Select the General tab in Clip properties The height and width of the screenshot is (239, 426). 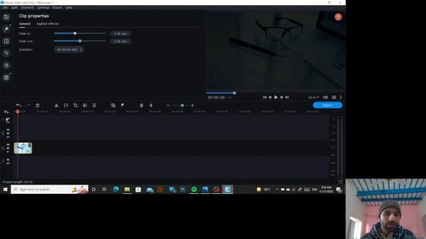25,24
